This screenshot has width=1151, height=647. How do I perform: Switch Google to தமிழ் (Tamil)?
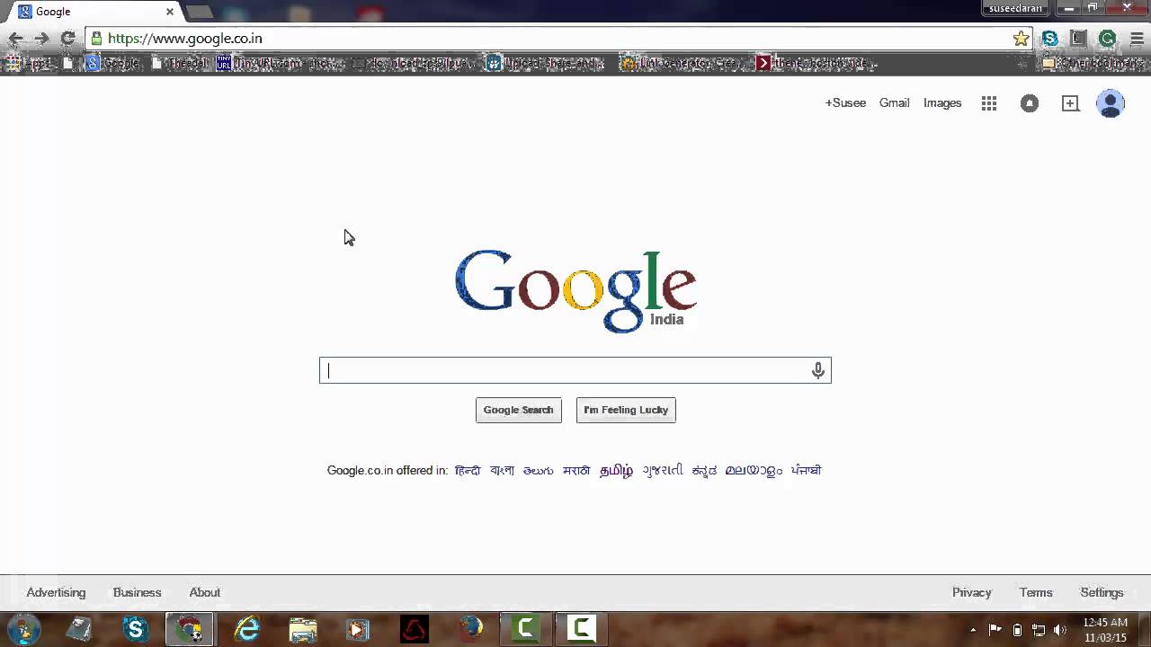(617, 470)
